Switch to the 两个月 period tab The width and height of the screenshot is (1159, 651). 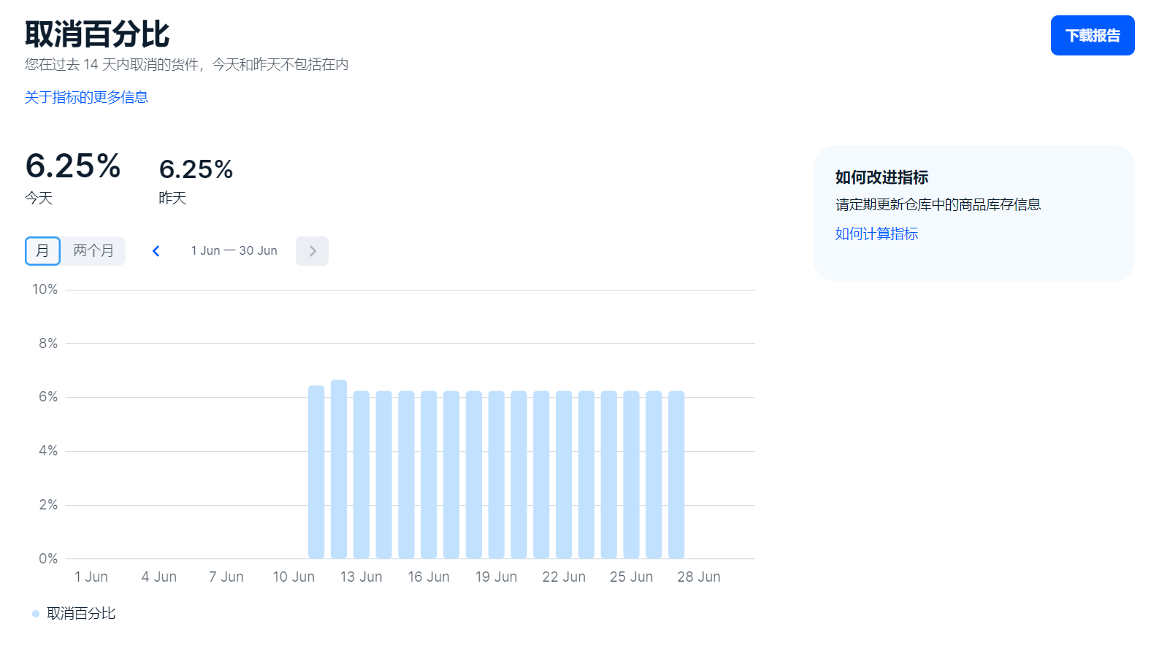93,251
